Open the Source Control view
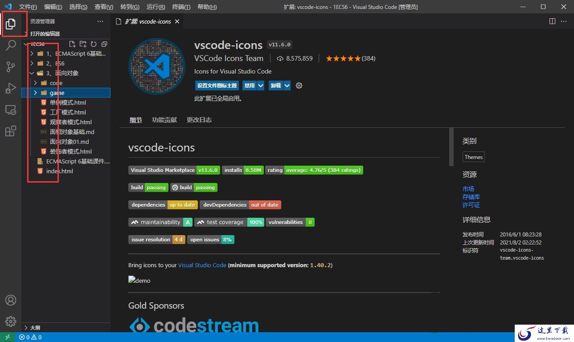 11,67
